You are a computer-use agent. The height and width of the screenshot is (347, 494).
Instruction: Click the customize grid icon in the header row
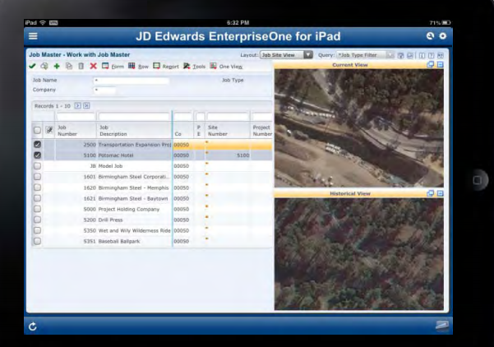point(49,130)
